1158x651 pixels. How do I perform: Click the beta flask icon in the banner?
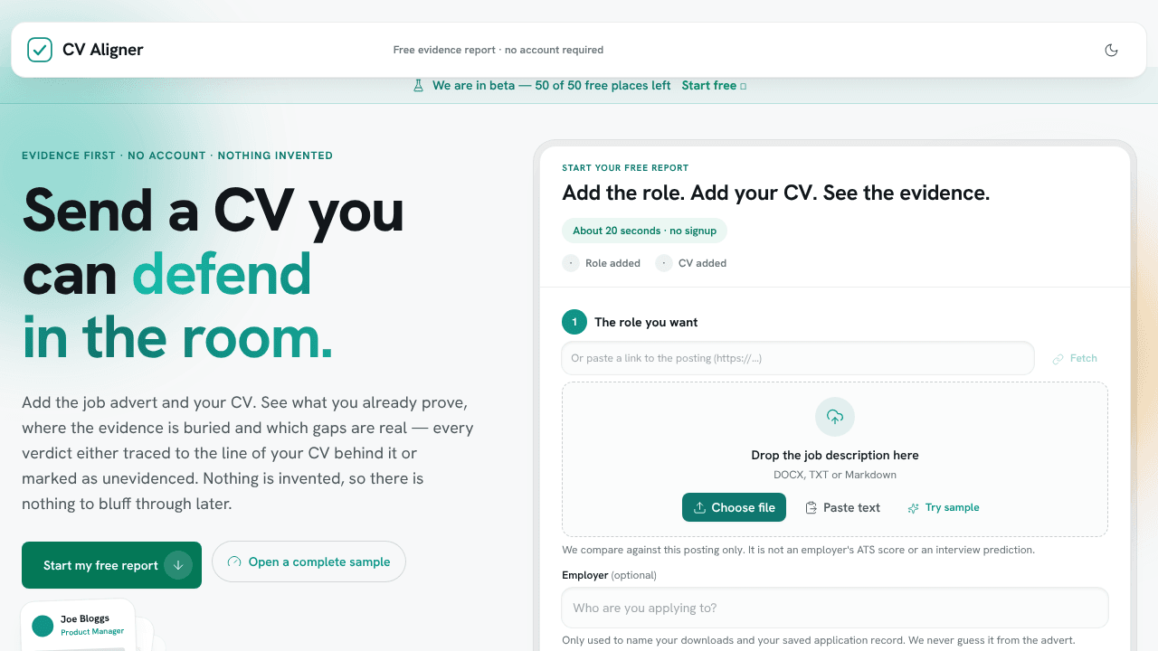click(x=418, y=86)
